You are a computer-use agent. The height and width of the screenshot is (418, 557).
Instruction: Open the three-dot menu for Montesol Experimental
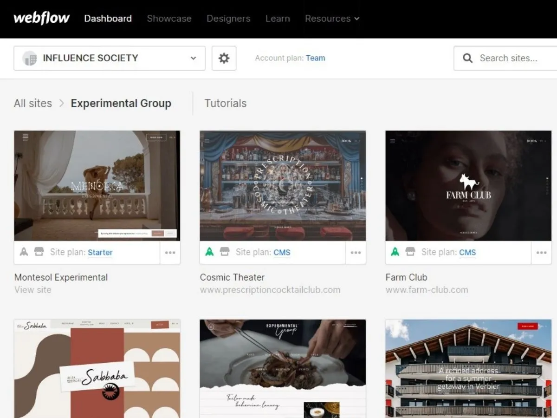170,253
